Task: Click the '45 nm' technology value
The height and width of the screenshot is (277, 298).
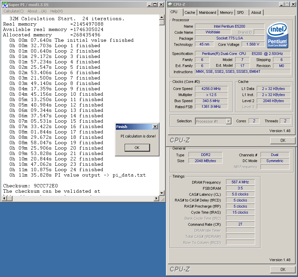Action: tap(204, 44)
